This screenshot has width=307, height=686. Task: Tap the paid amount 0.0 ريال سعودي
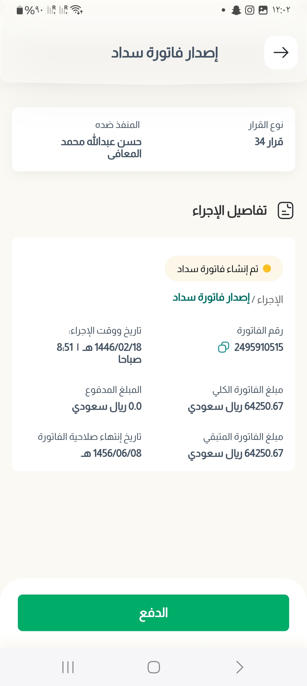click(107, 406)
